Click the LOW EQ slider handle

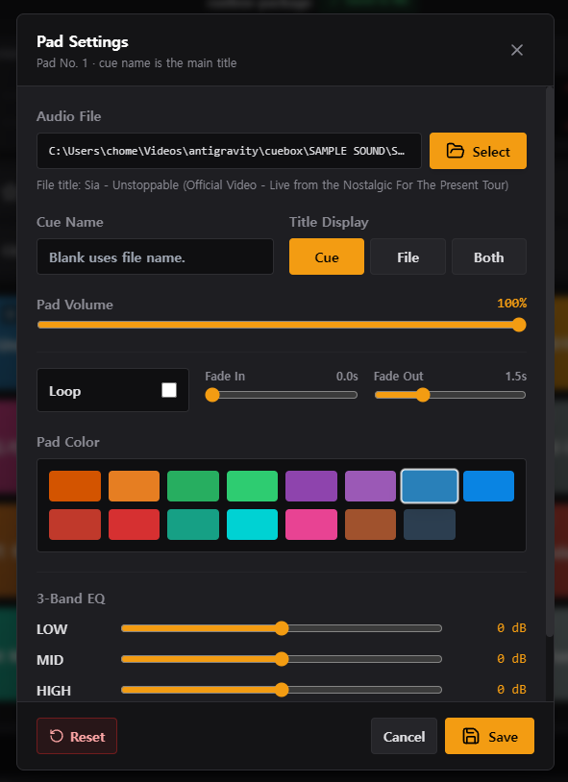[x=282, y=628]
